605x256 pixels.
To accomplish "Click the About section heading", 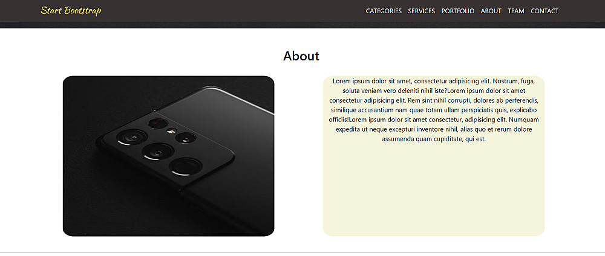I will pos(301,56).
